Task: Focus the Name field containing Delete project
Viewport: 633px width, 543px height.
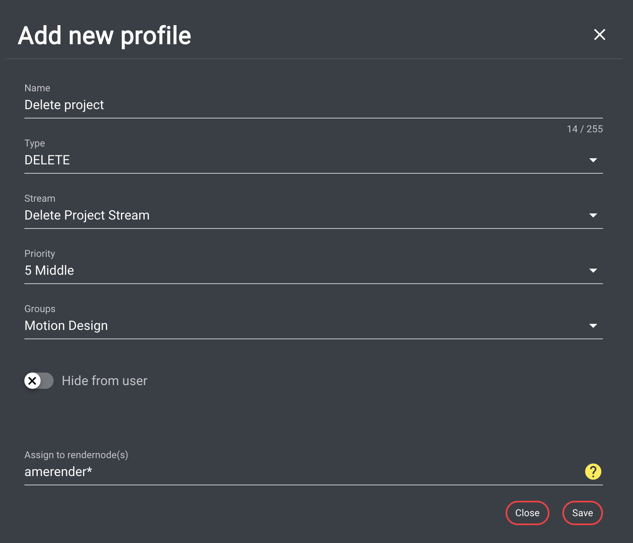Action: coord(284,105)
